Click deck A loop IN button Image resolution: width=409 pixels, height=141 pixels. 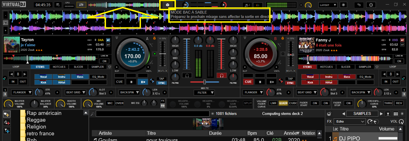[13, 82]
